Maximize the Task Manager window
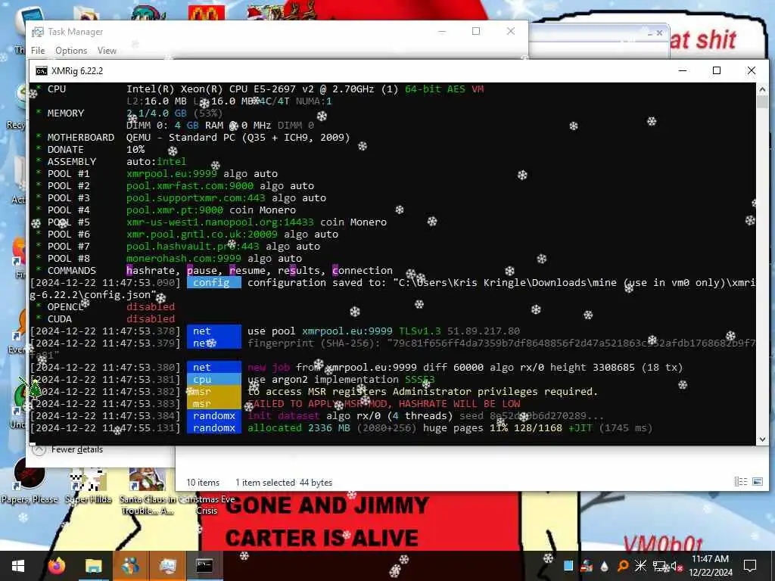 [x=476, y=31]
